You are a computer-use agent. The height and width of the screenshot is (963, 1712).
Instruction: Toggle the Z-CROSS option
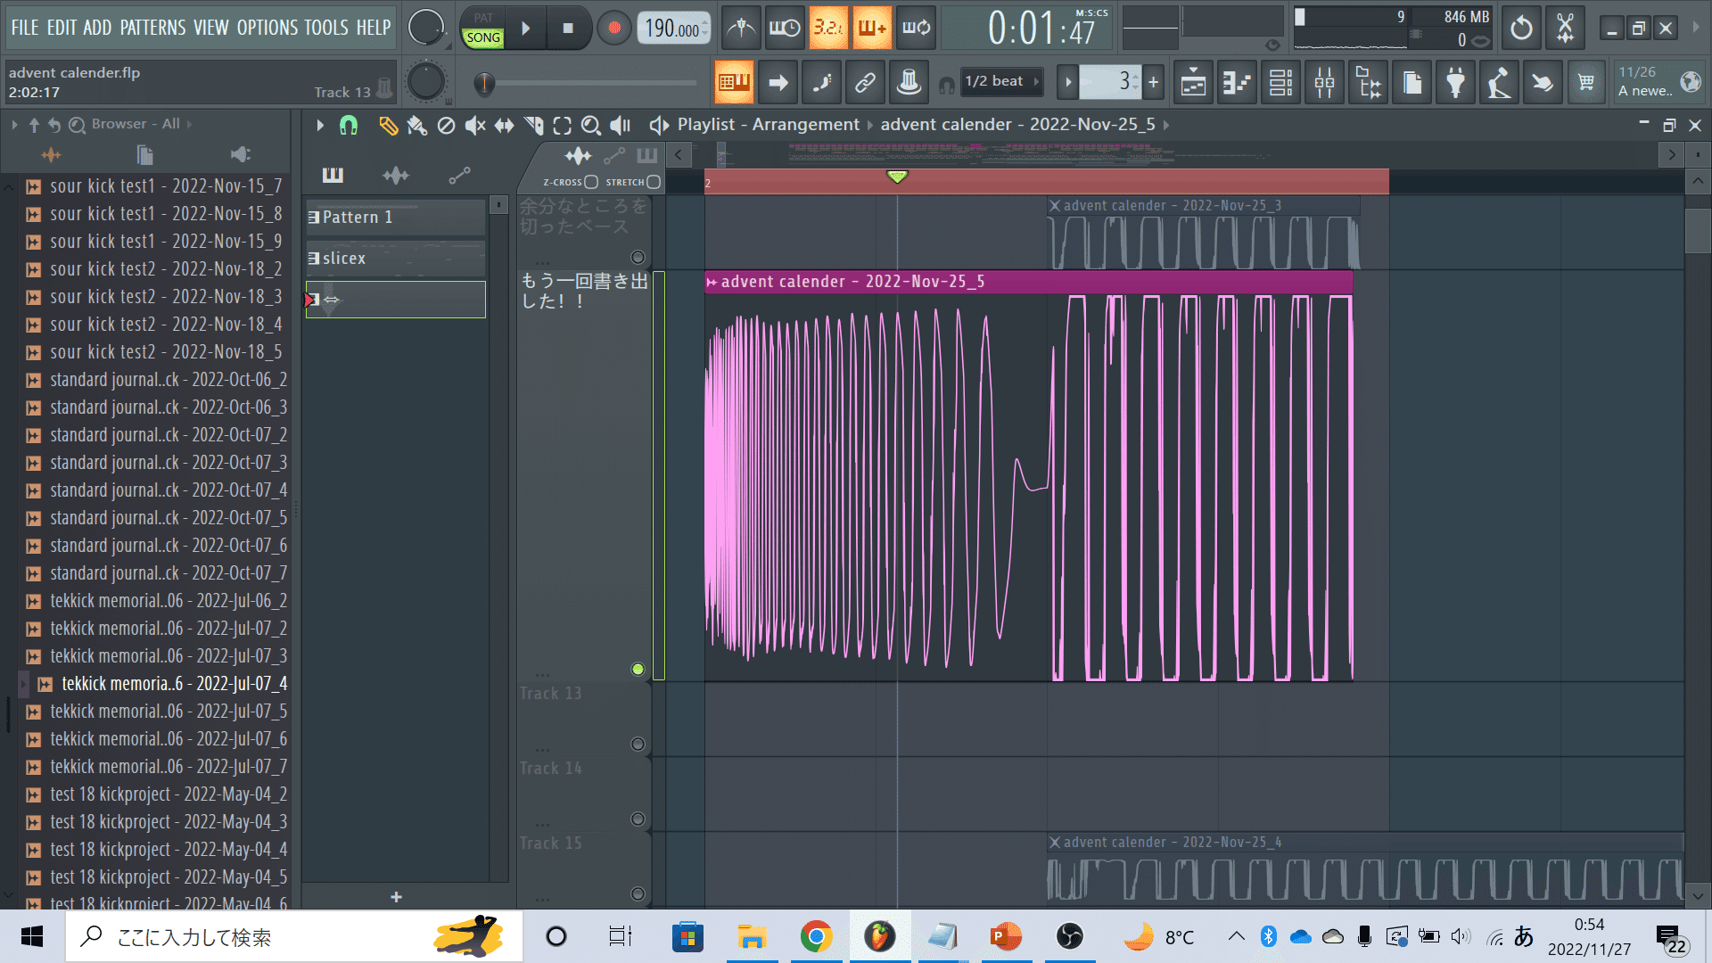pos(590,182)
